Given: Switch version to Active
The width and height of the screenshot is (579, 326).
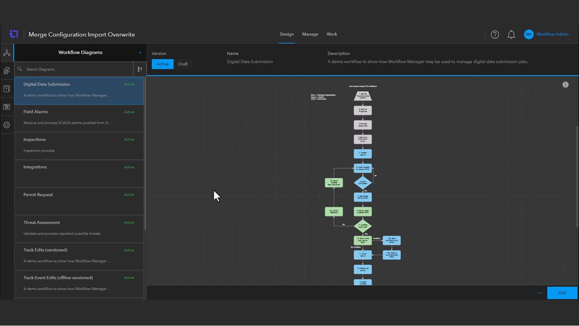Looking at the screenshot, I should [x=163, y=64].
